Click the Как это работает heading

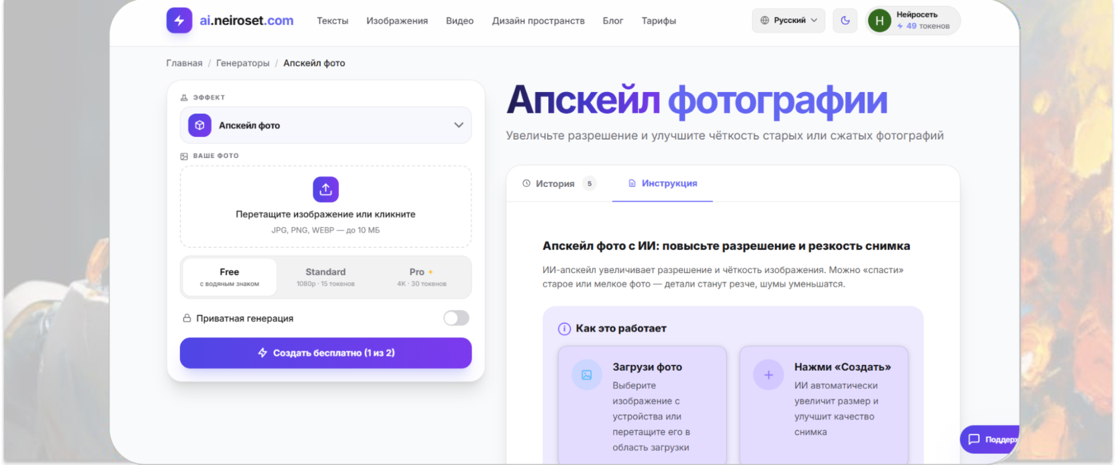[621, 328]
